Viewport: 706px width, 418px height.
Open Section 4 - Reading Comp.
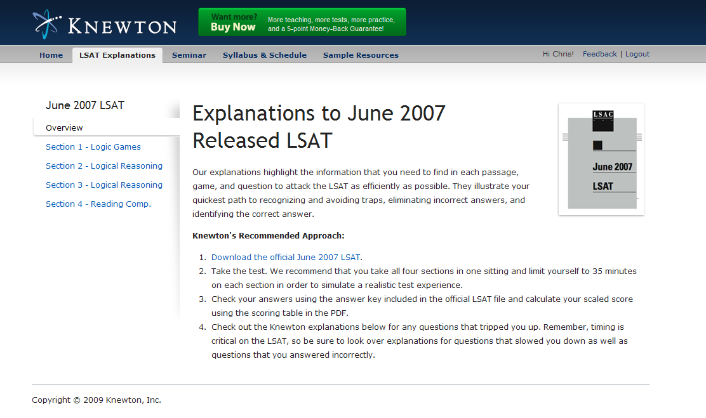point(98,204)
